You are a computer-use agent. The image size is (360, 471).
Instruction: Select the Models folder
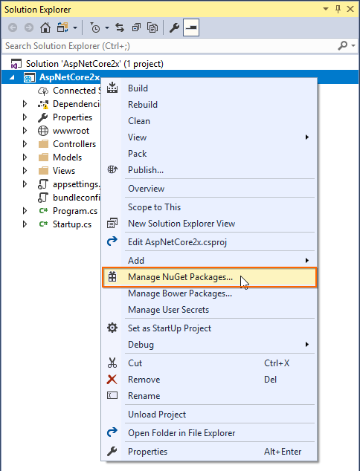(x=68, y=157)
